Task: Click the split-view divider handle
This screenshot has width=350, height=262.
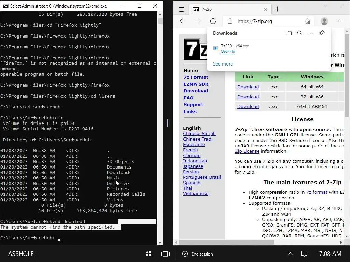Action: 168,123
